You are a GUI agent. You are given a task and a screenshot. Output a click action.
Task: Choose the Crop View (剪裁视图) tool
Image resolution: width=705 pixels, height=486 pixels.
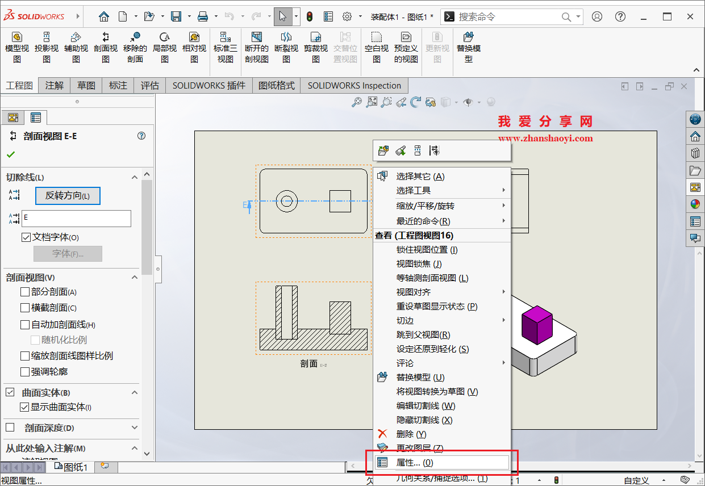click(316, 47)
